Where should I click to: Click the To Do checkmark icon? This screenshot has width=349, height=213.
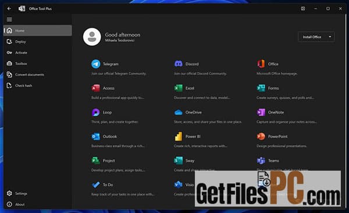click(x=96, y=185)
